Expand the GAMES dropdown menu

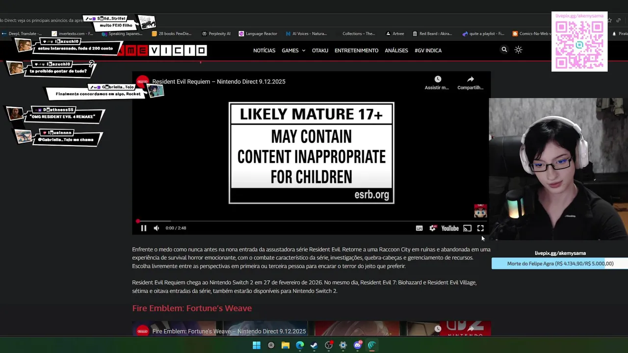293,50
